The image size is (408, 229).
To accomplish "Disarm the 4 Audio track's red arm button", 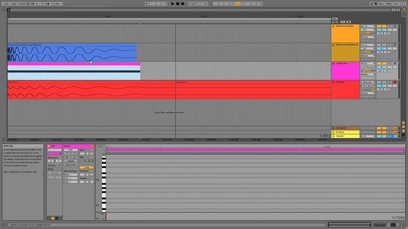I will (395, 82).
